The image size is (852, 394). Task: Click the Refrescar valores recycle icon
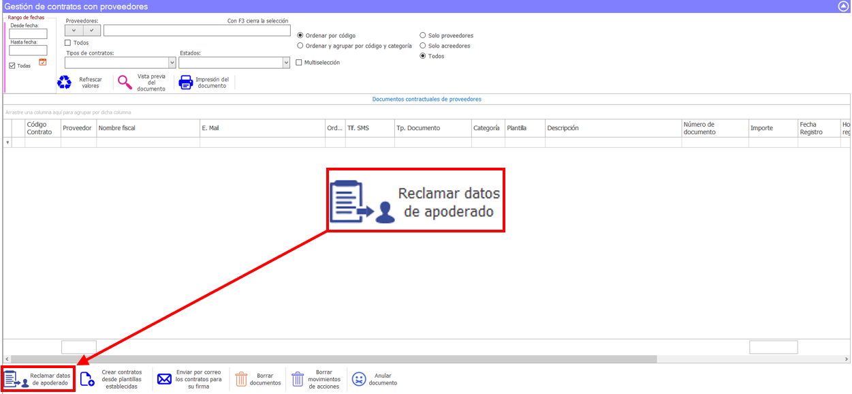[65, 82]
